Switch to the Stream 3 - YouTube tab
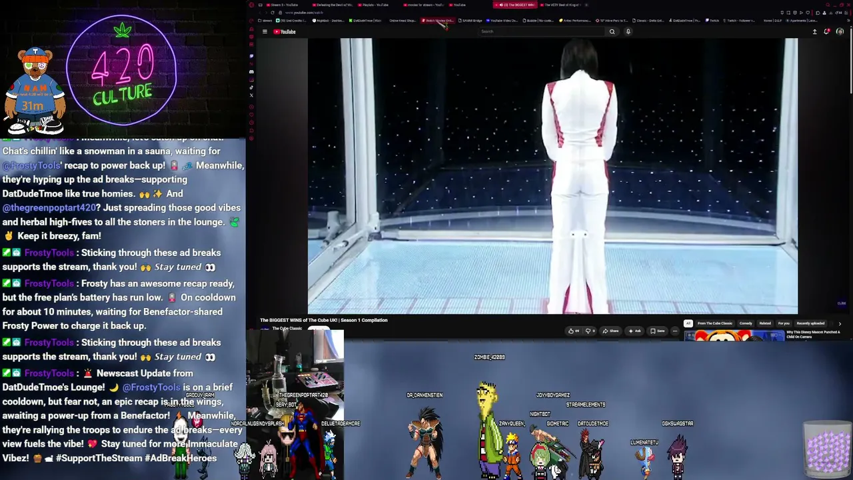 point(284,5)
